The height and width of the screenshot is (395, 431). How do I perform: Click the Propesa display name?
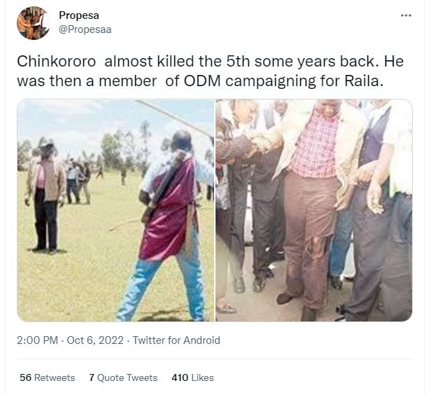79,15
